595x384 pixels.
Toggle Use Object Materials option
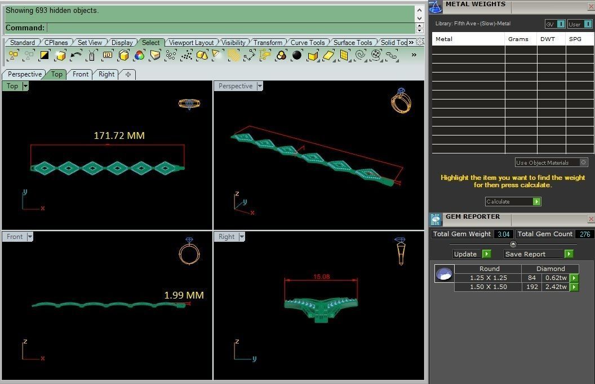tap(584, 162)
